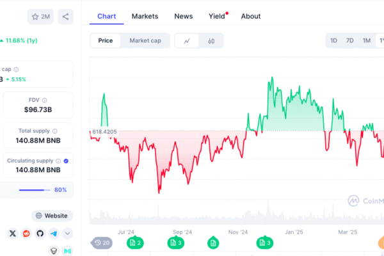
Task: Select the 1M time range button
Action: click(367, 41)
